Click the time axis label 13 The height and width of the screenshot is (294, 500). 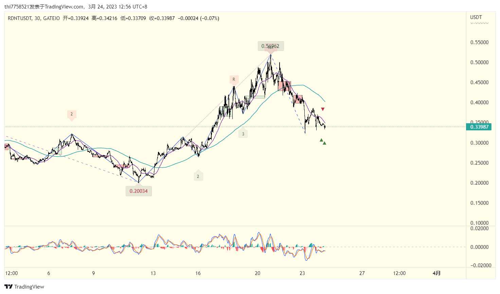(x=153, y=273)
